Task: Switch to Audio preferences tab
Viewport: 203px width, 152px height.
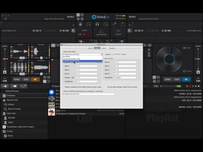Action: 97,48
